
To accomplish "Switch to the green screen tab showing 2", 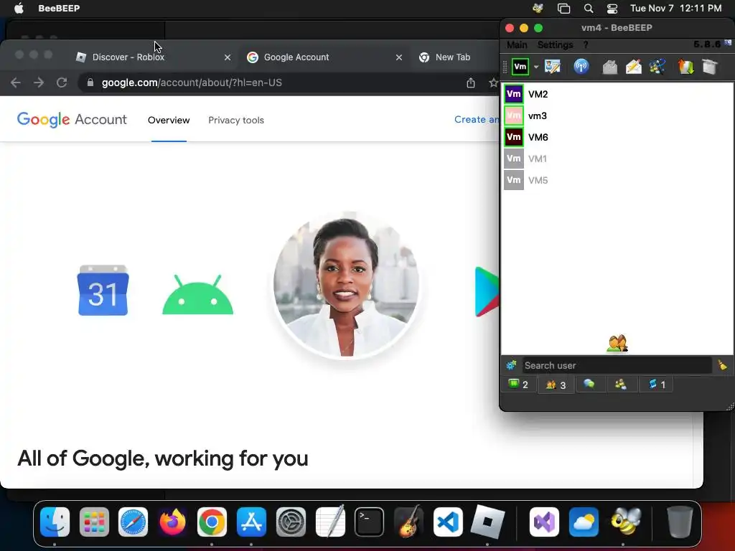I will pos(518,385).
